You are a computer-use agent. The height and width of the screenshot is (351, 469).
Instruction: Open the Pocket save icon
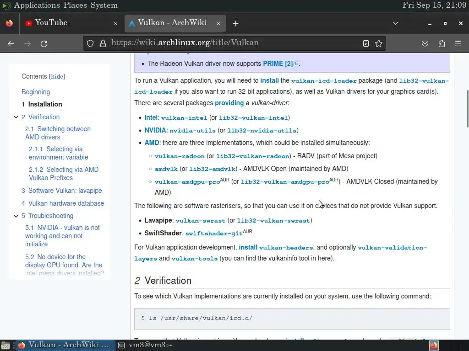coord(425,43)
